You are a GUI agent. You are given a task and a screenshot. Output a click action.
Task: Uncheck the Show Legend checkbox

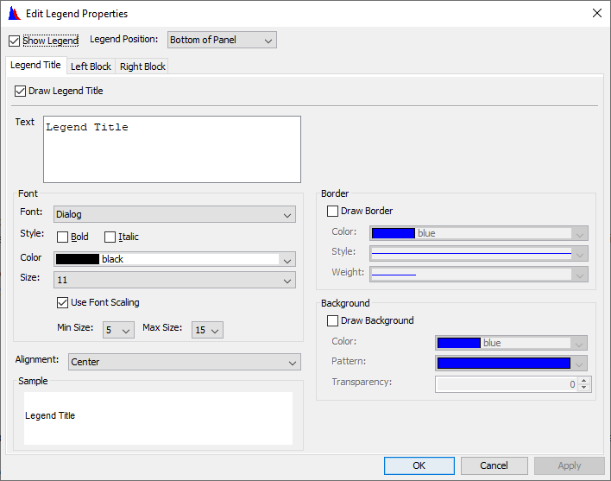coord(14,41)
